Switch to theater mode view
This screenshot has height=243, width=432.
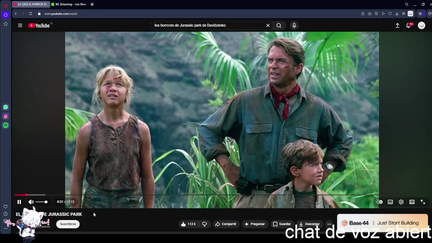412,202
